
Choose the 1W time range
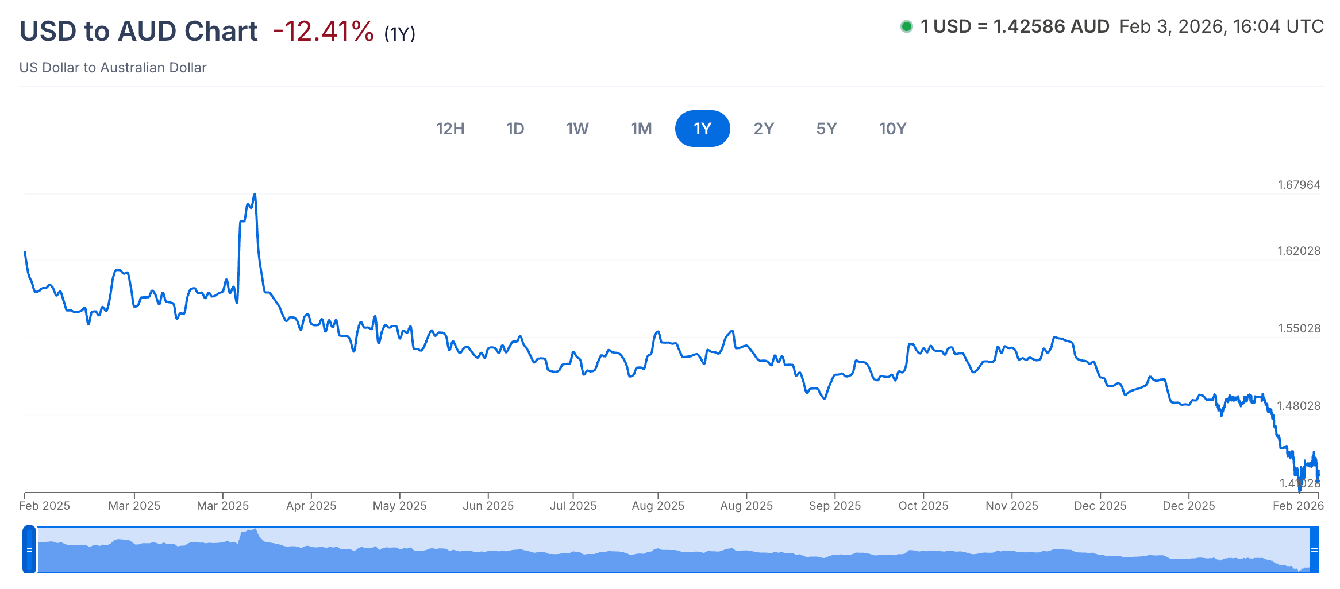[x=577, y=129]
